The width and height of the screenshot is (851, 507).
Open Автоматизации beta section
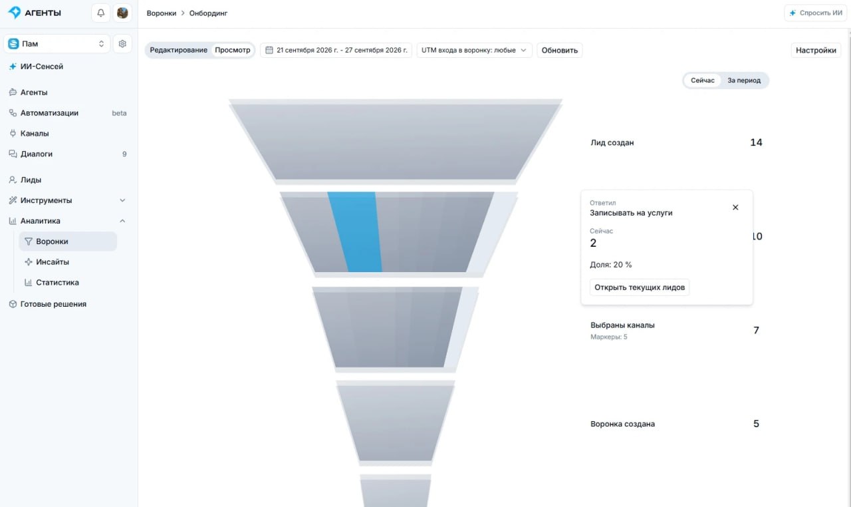(67, 113)
